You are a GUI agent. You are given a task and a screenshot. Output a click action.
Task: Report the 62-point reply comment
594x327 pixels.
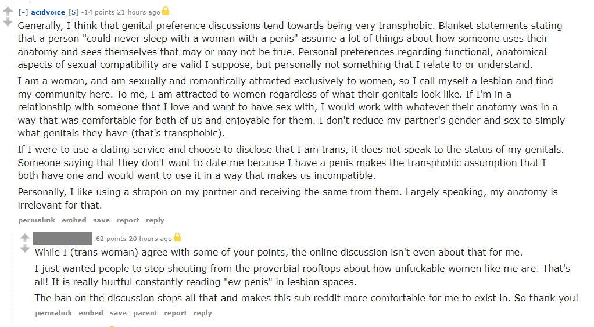tap(176, 313)
